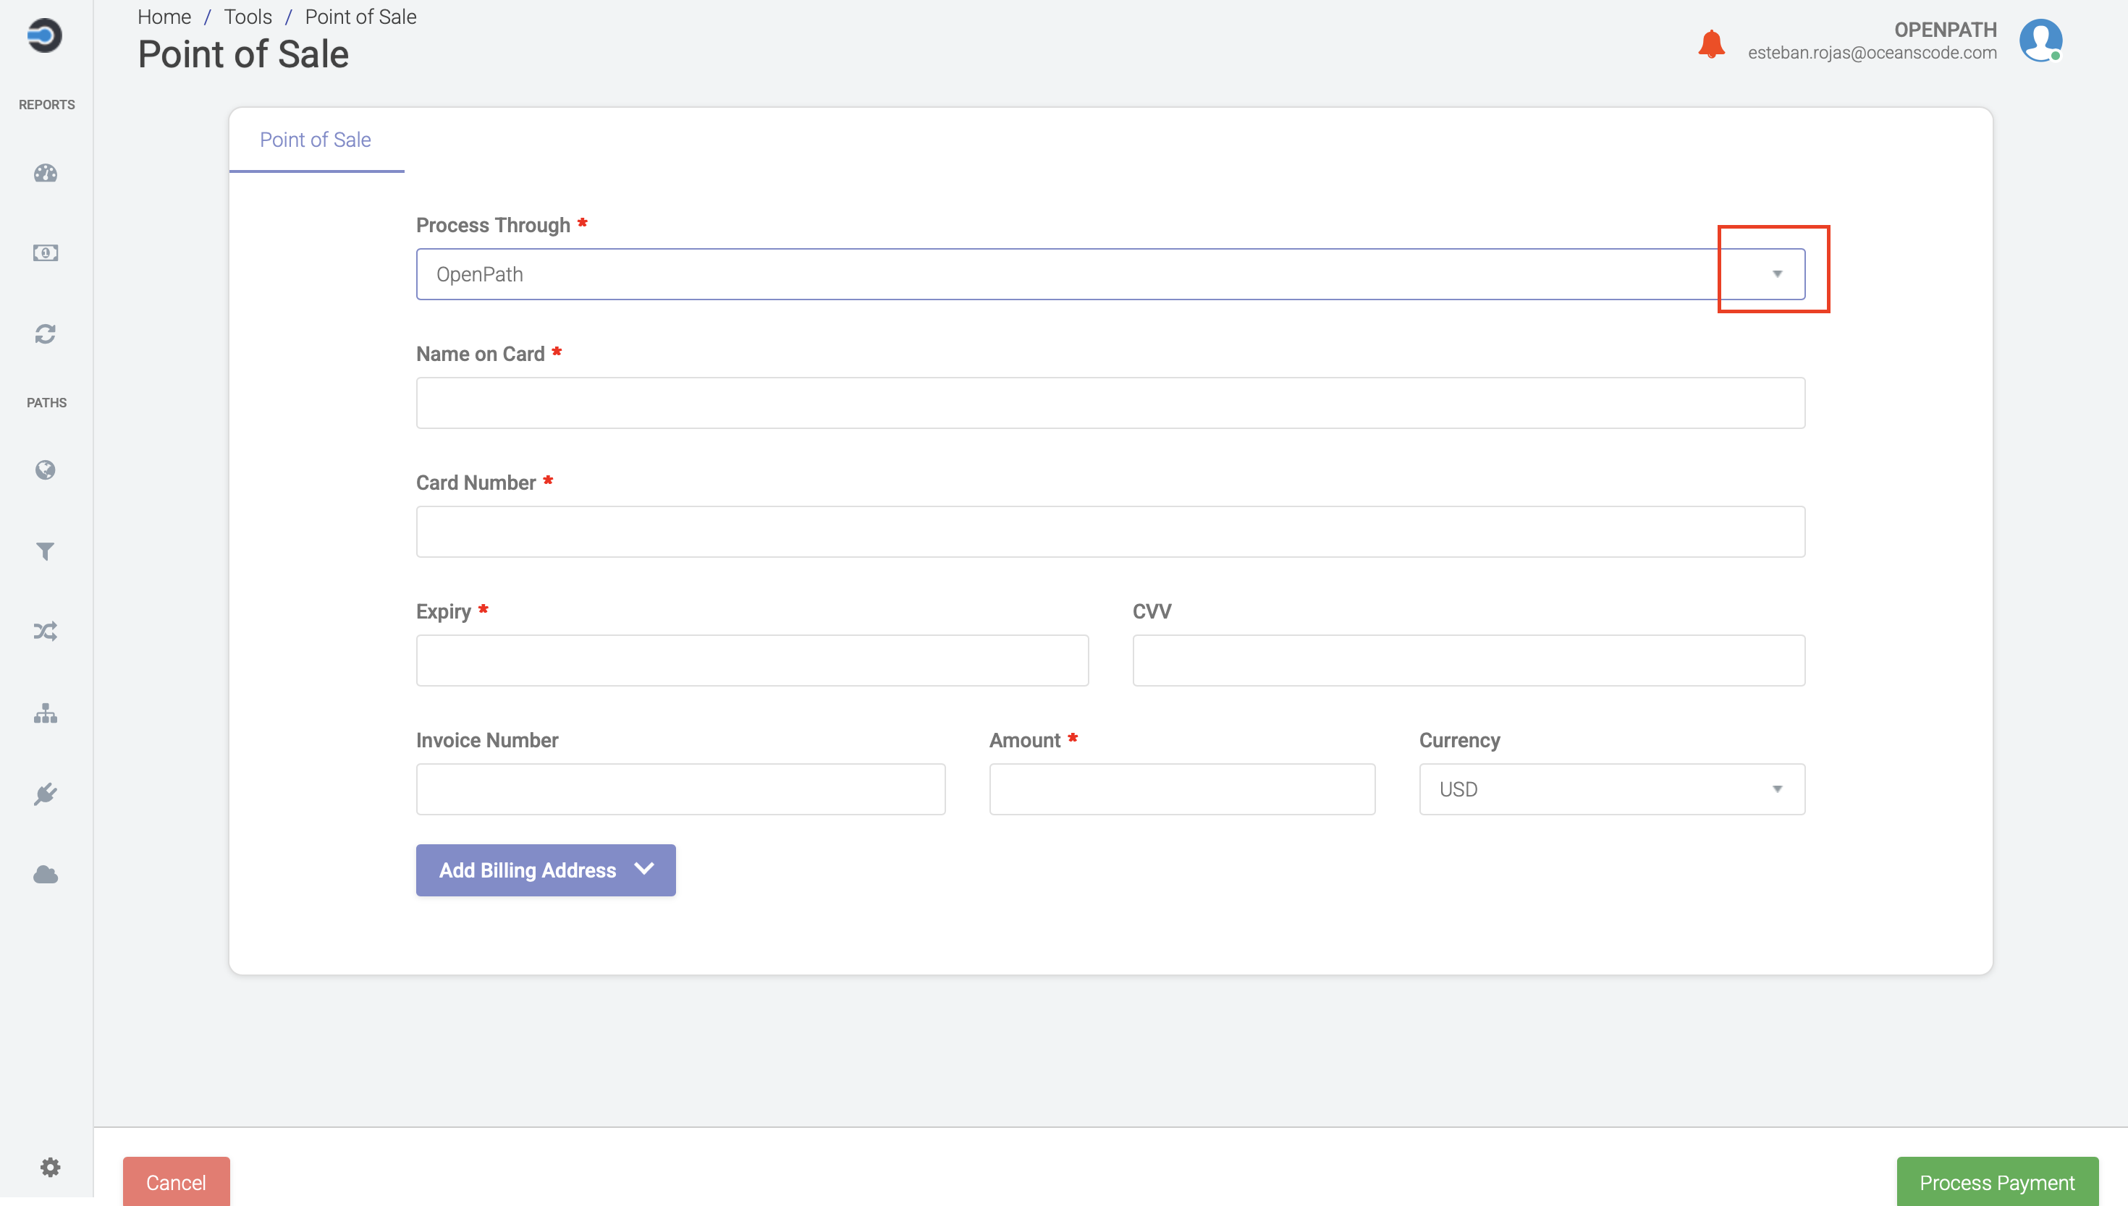The width and height of the screenshot is (2128, 1206).
Task: Click the cloud sidebar icon
Action: [x=46, y=875]
